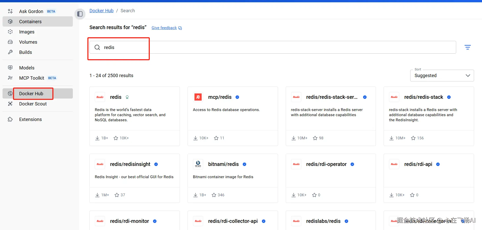The width and height of the screenshot is (482, 230).
Task: Click verified badge next to bitnami/redis
Action: [x=244, y=164]
